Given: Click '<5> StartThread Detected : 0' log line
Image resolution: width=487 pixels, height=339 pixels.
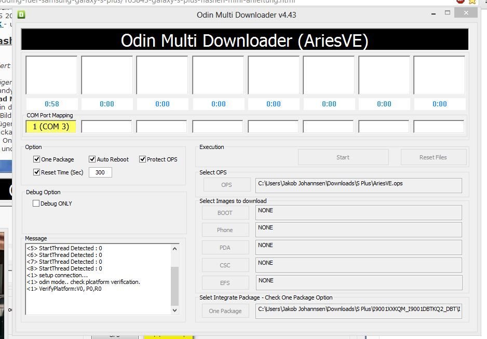Looking at the screenshot, I should [x=64, y=248].
